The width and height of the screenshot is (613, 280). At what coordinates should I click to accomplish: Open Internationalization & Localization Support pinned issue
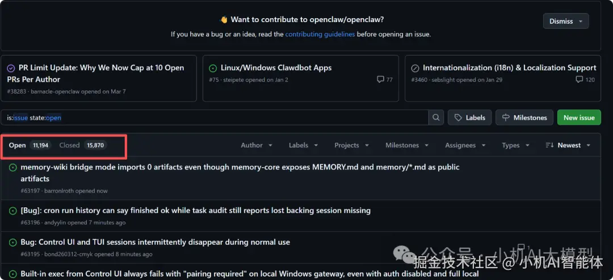[x=509, y=68]
